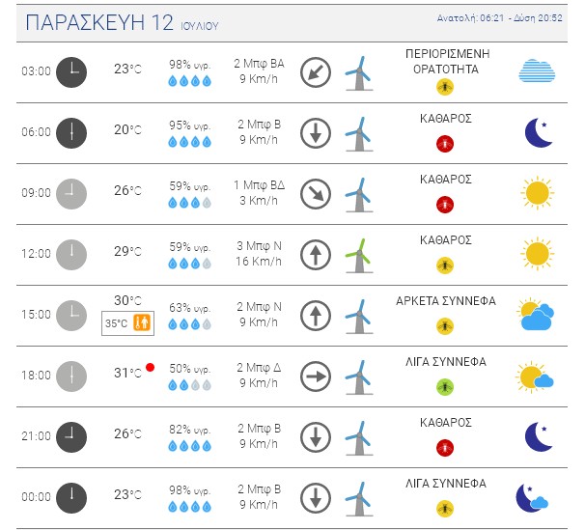Click the northeast wind direction arrow at 03:00
Image resolution: width=585 pixels, height=530 pixels.
(x=316, y=72)
